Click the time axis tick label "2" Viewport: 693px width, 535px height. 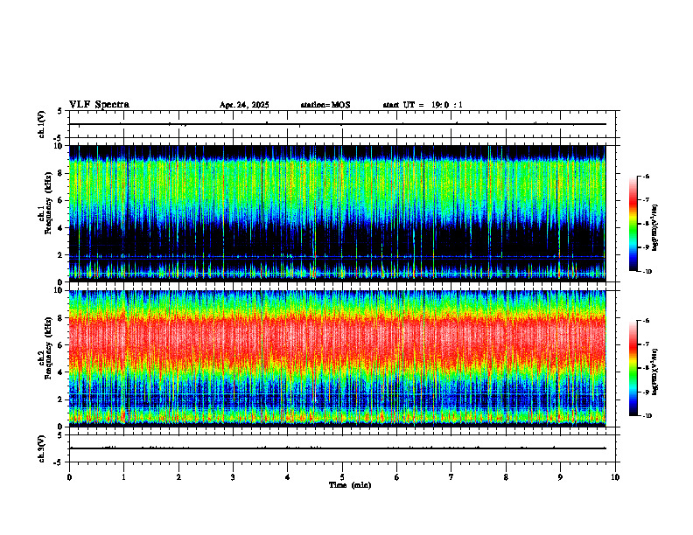[178, 477]
